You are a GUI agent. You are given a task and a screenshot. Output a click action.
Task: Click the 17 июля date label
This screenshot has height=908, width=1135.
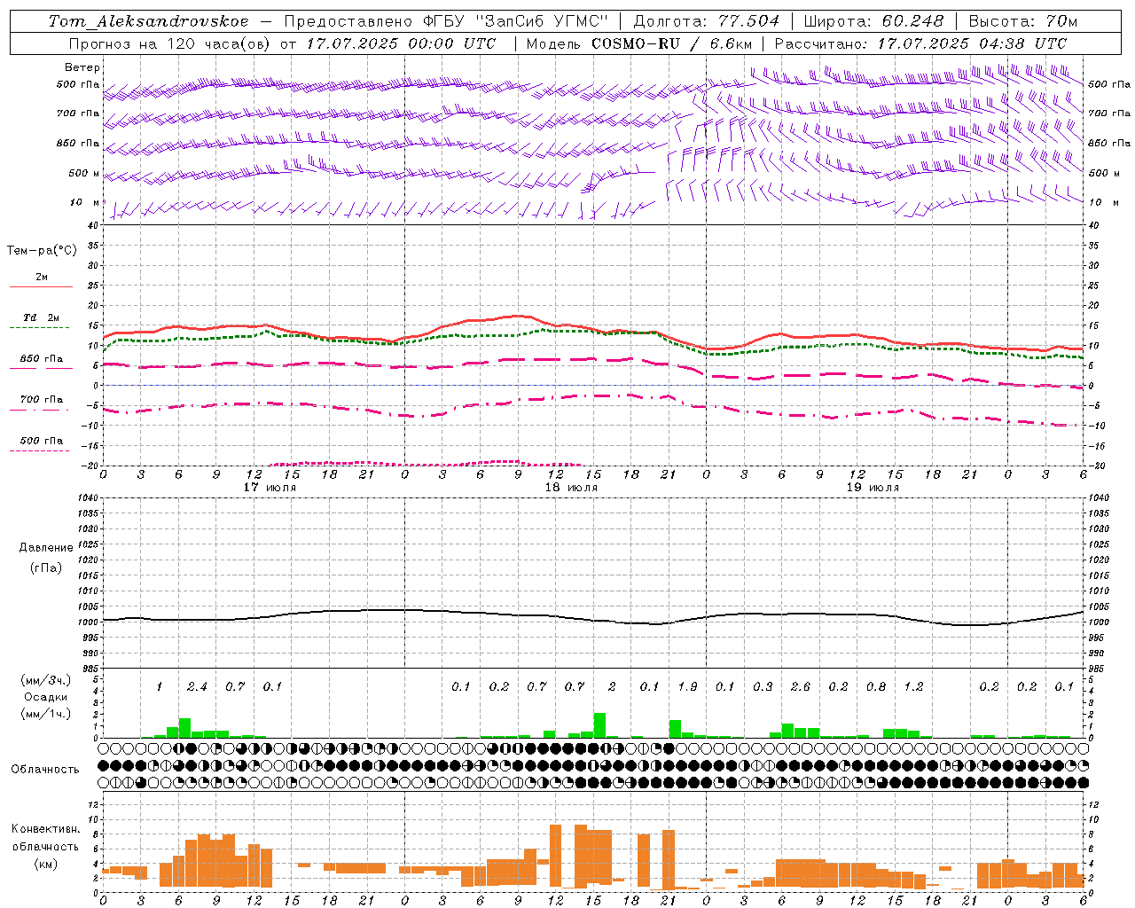[x=270, y=487]
